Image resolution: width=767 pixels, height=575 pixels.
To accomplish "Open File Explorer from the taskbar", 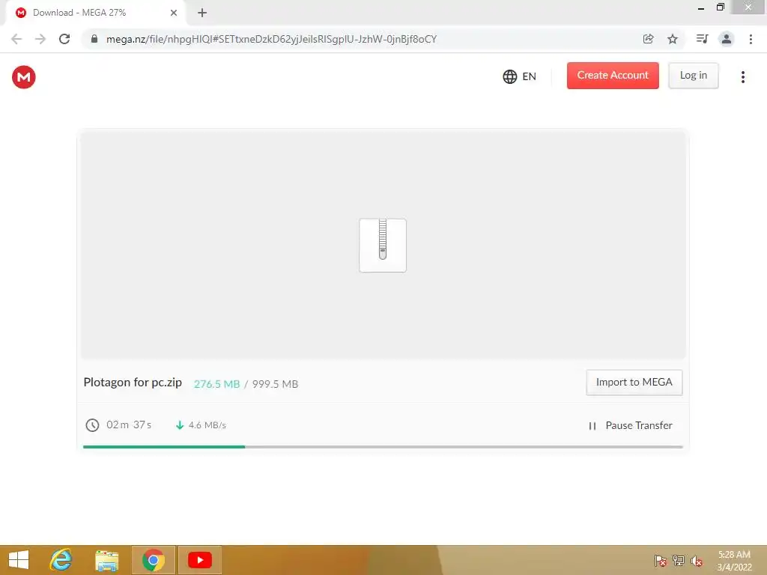I will pos(106,560).
